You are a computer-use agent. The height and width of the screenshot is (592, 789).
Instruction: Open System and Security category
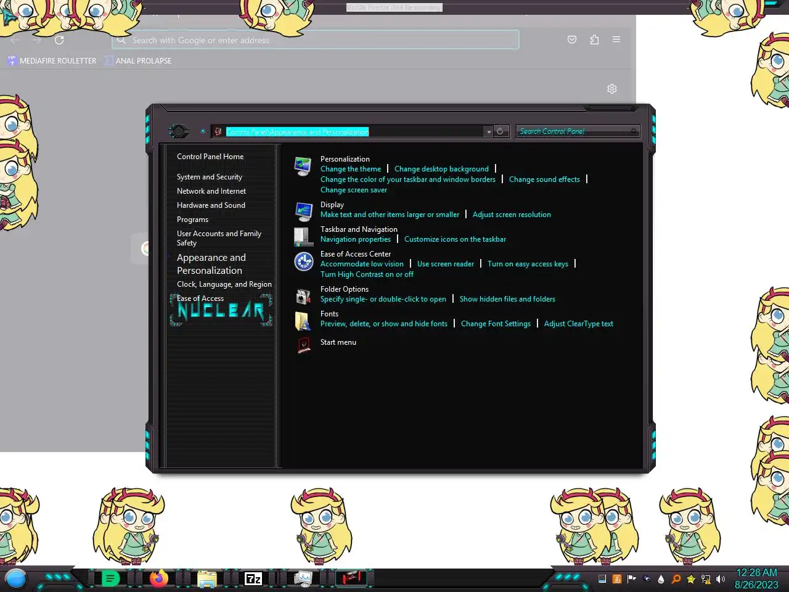pyautogui.click(x=210, y=177)
